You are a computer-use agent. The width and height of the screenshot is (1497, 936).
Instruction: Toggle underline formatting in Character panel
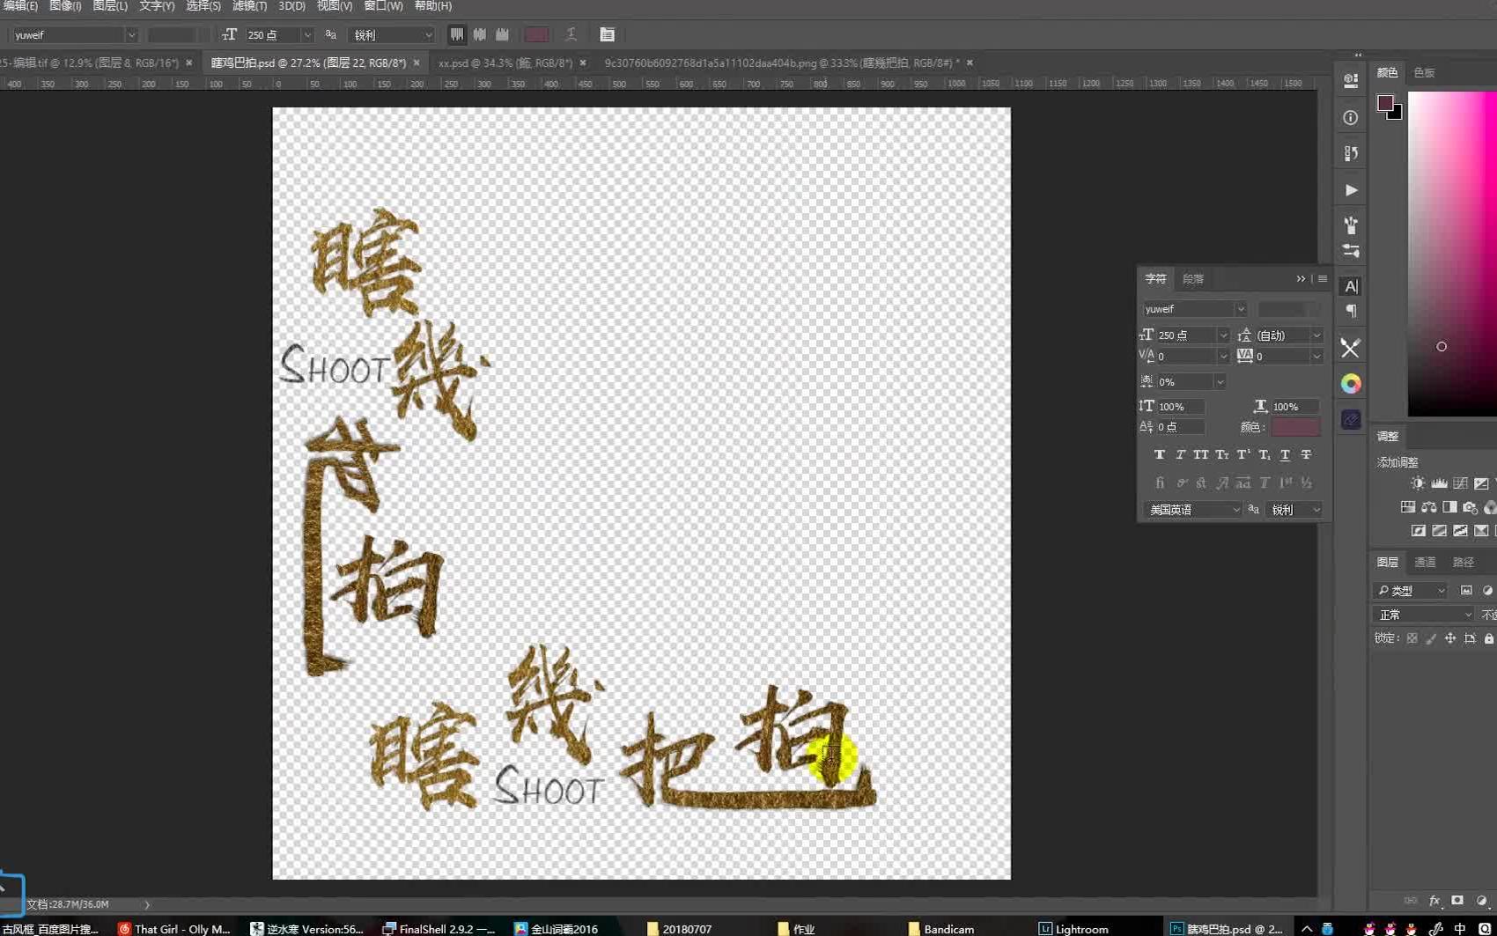[1284, 454]
